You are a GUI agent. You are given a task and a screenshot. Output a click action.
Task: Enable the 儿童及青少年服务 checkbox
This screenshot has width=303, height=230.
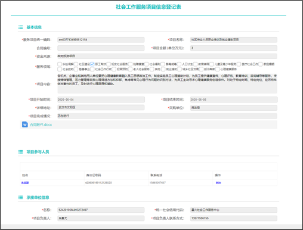(x=212, y=64)
